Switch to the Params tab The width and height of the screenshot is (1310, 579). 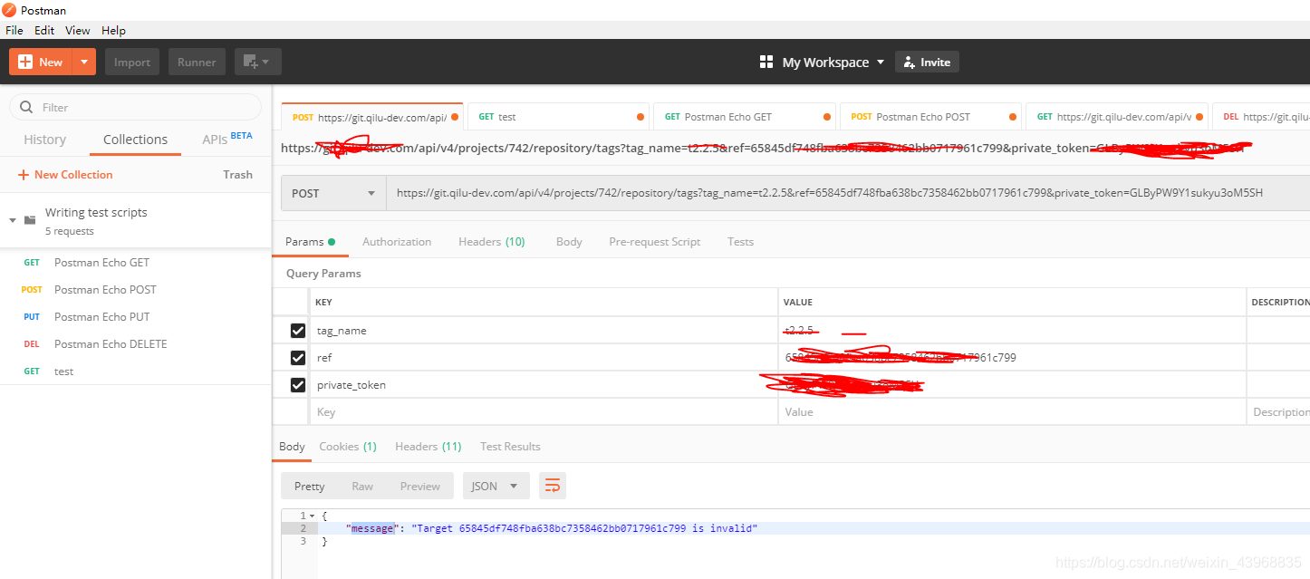point(310,242)
